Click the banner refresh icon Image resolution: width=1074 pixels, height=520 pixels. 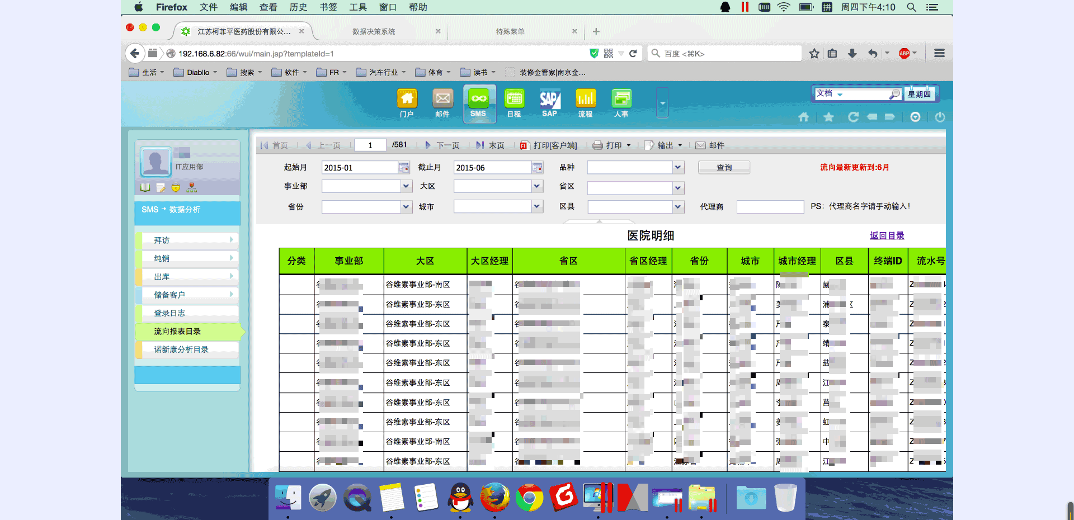[x=853, y=117]
